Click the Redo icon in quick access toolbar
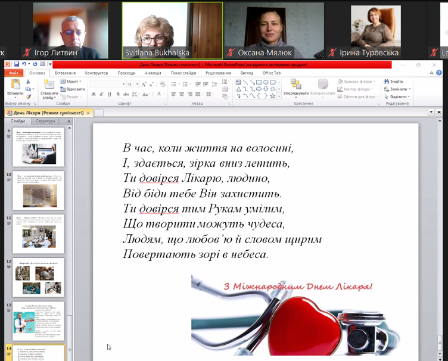448x361 pixels. tap(35, 64)
